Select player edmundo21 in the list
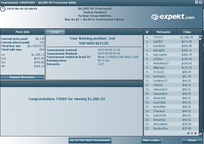This screenshot has width=204, height=144. click(171, 89)
